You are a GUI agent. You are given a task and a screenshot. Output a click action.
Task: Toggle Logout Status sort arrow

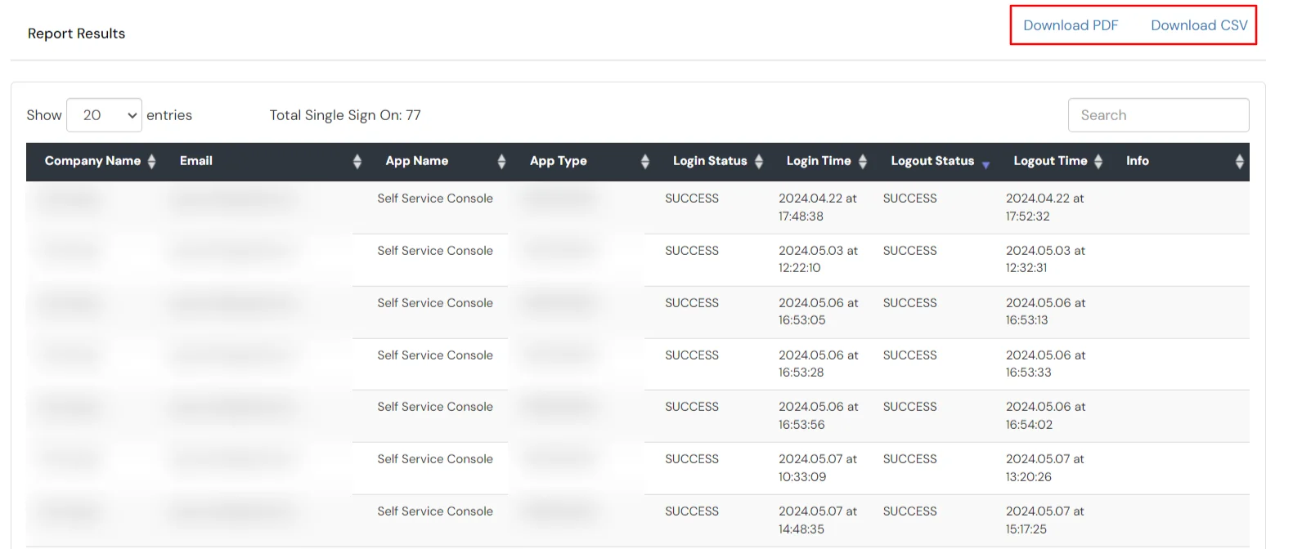pos(986,164)
